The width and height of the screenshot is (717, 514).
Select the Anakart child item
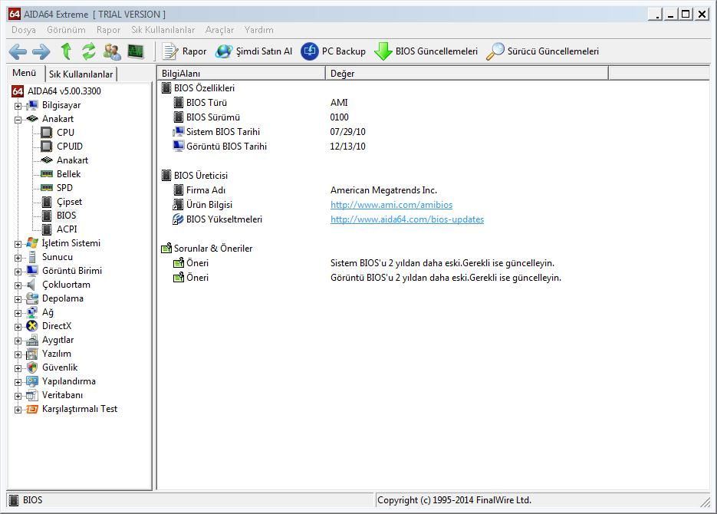click(x=72, y=160)
